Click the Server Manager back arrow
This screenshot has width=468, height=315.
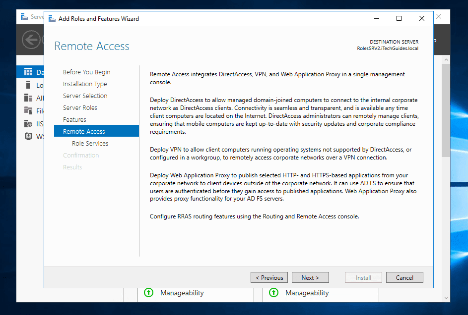click(31, 40)
